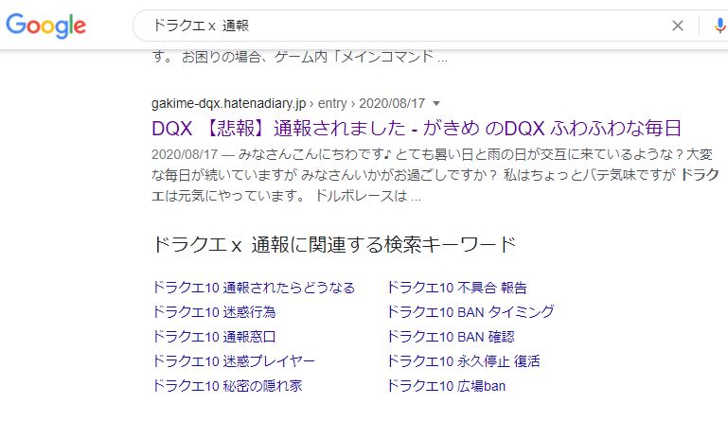Select related search ドラクエ10 秘密の隠れ家
This screenshot has height=421, width=728.
click(227, 386)
